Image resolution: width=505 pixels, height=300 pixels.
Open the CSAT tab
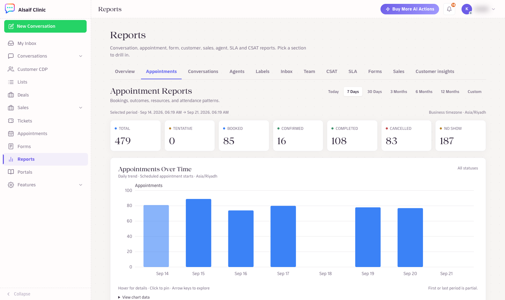[332, 72]
